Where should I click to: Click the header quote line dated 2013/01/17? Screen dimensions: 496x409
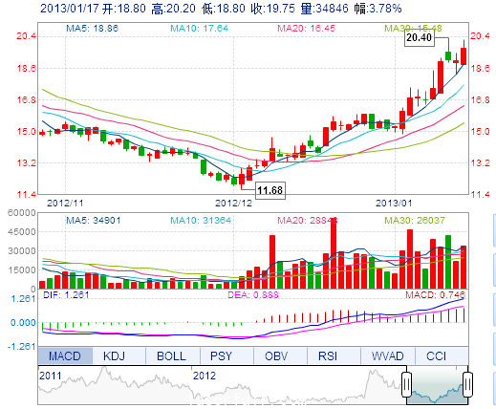pyautogui.click(x=221, y=9)
